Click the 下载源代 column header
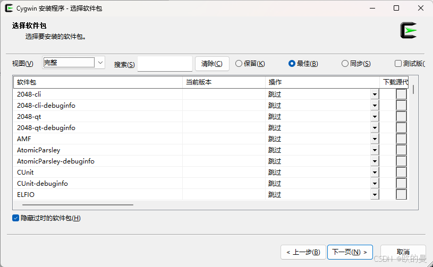 click(x=394, y=82)
